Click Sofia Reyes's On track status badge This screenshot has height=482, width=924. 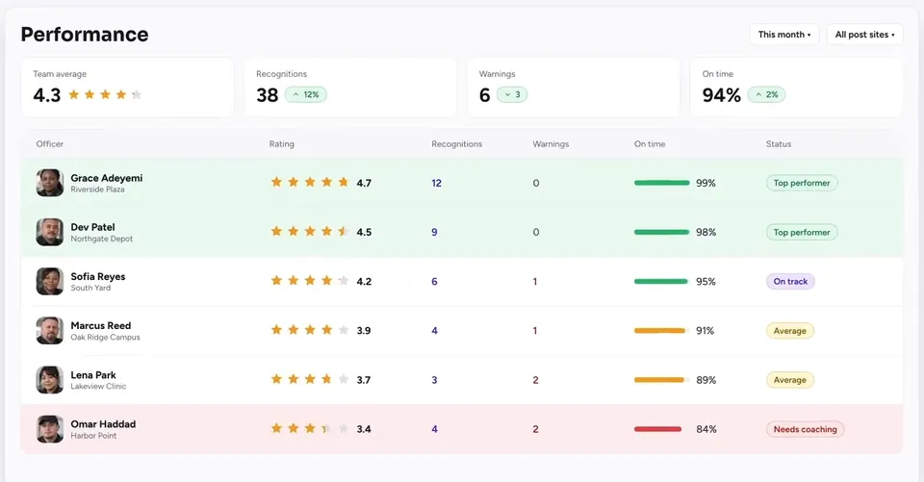click(x=790, y=281)
